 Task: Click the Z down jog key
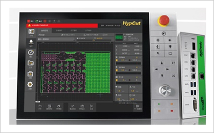pyautogui.click(x=173, y=76)
